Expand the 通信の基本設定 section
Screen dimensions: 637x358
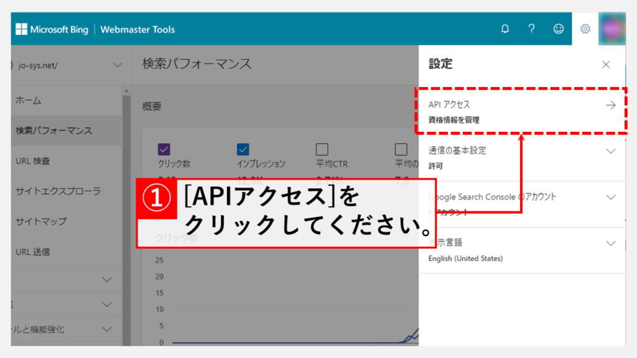[610, 151]
